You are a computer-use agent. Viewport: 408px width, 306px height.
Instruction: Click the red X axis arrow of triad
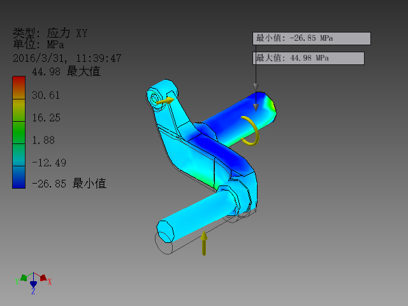click(44, 277)
